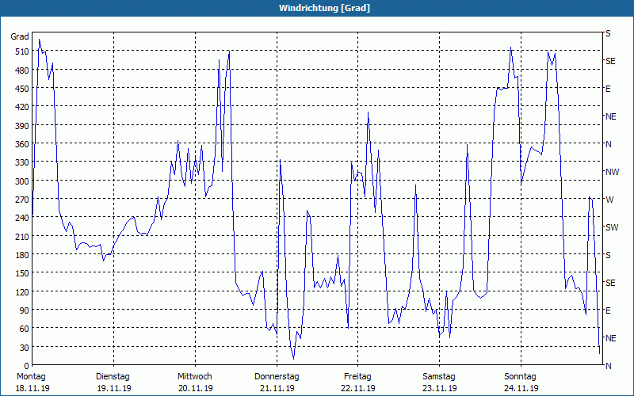Select the 300 value on the degree axis

click(22, 181)
